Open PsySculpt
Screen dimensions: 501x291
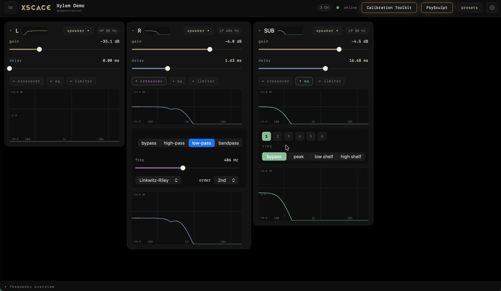coord(437,8)
